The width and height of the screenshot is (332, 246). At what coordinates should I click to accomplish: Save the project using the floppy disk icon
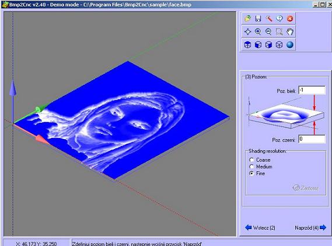258,19
